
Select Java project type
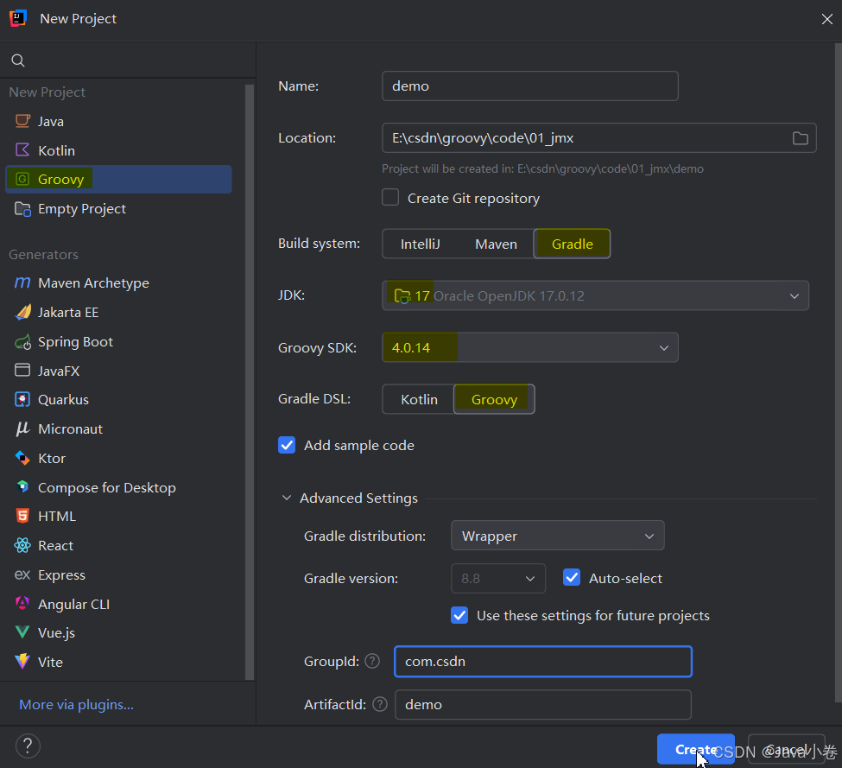click(118, 121)
